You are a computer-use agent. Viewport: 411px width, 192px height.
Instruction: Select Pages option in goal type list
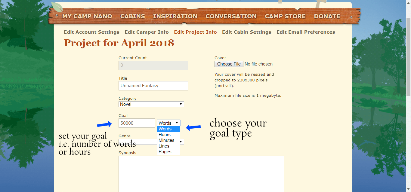point(168,152)
